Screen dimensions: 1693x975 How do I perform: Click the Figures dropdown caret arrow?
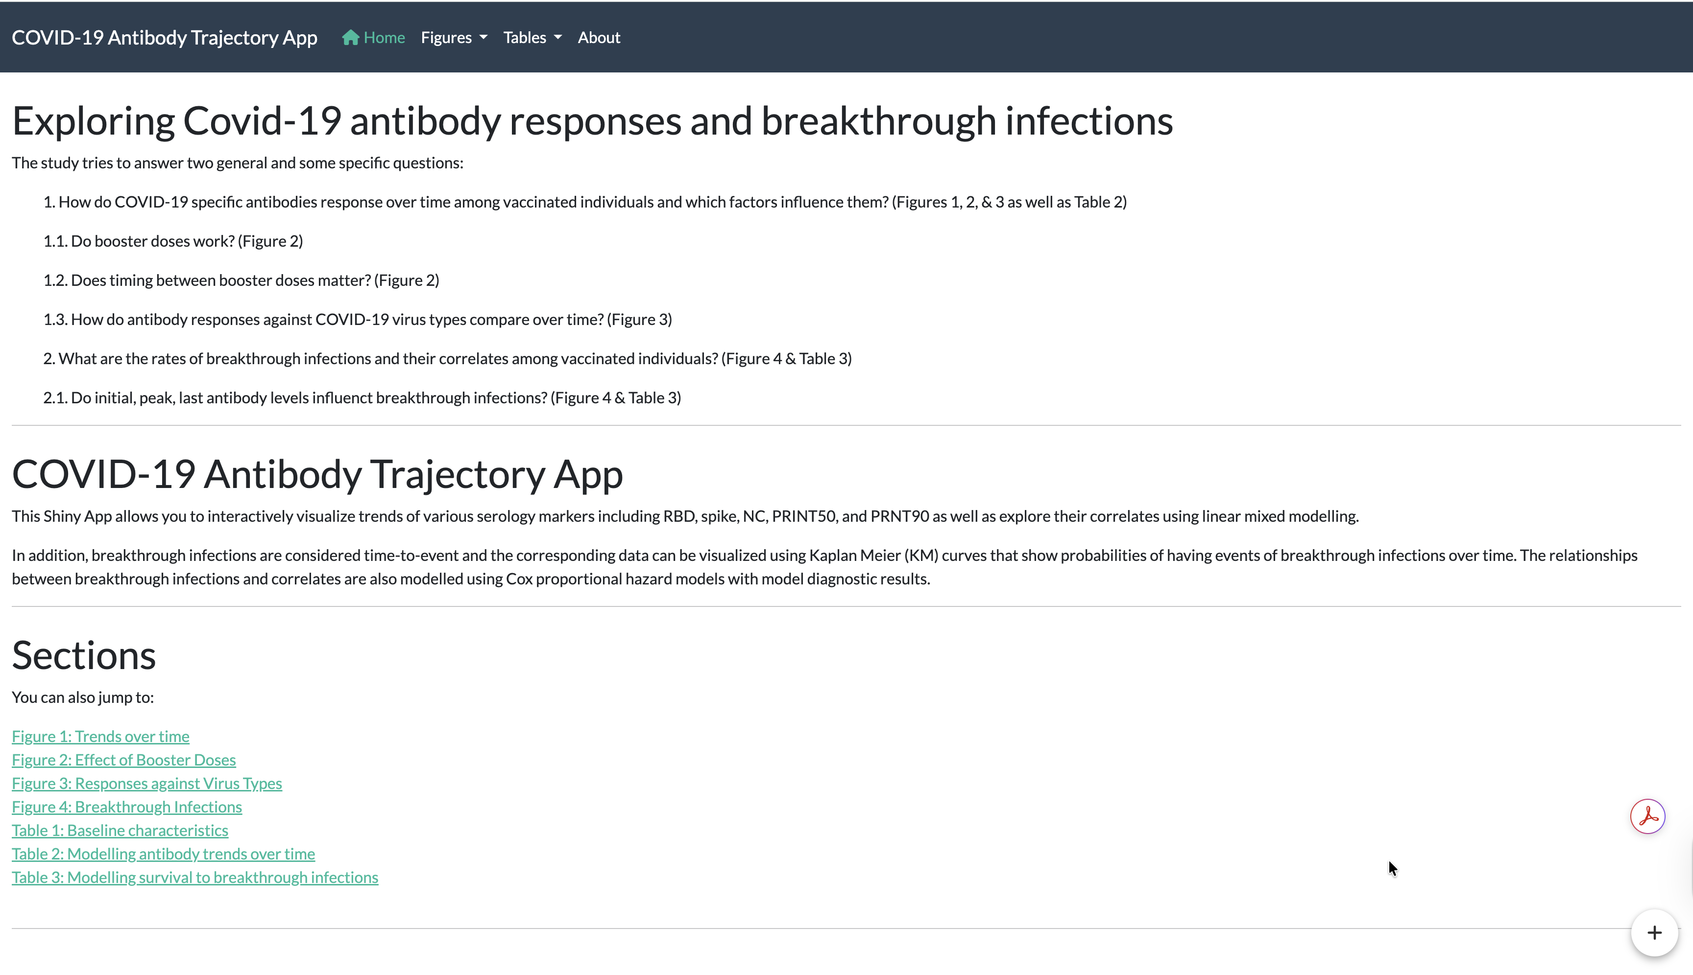click(483, 38)
